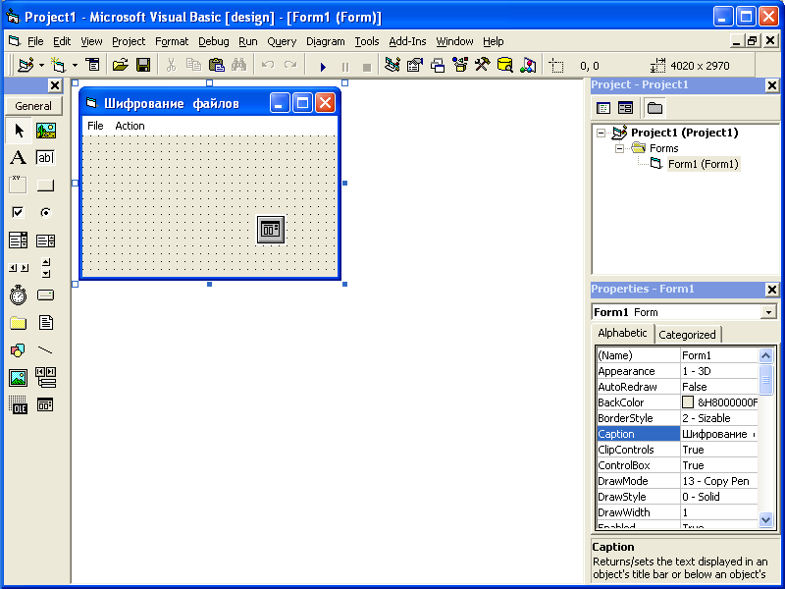Select the CheckBox control tool

click(x=19, y=212)
